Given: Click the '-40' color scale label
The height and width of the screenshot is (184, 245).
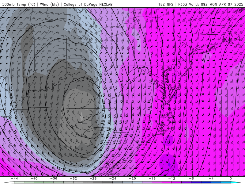Looking at the screenshot, I should pos(34,178).
